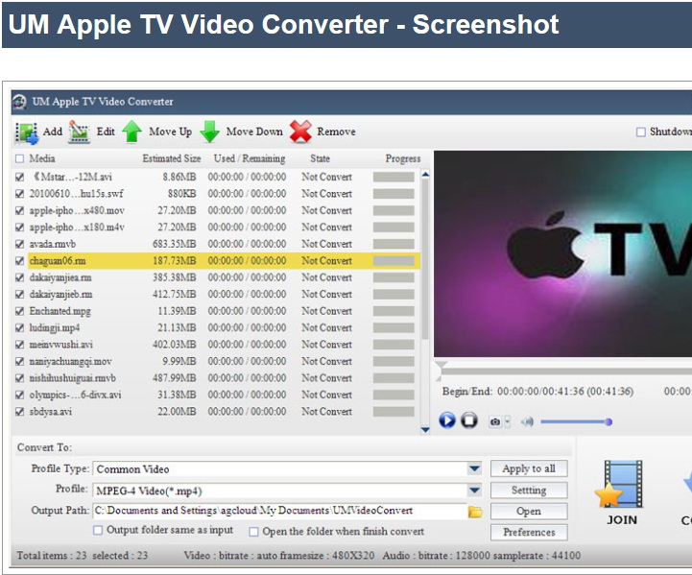Enable the Shutdown checkbox
The width and height of the screenshot is (692, 575).
(641, 132)
